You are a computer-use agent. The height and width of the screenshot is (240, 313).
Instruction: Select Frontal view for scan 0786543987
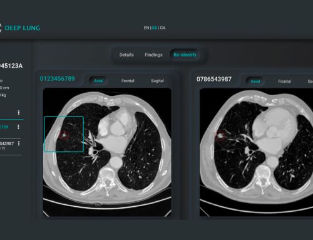tap(285, 81)
